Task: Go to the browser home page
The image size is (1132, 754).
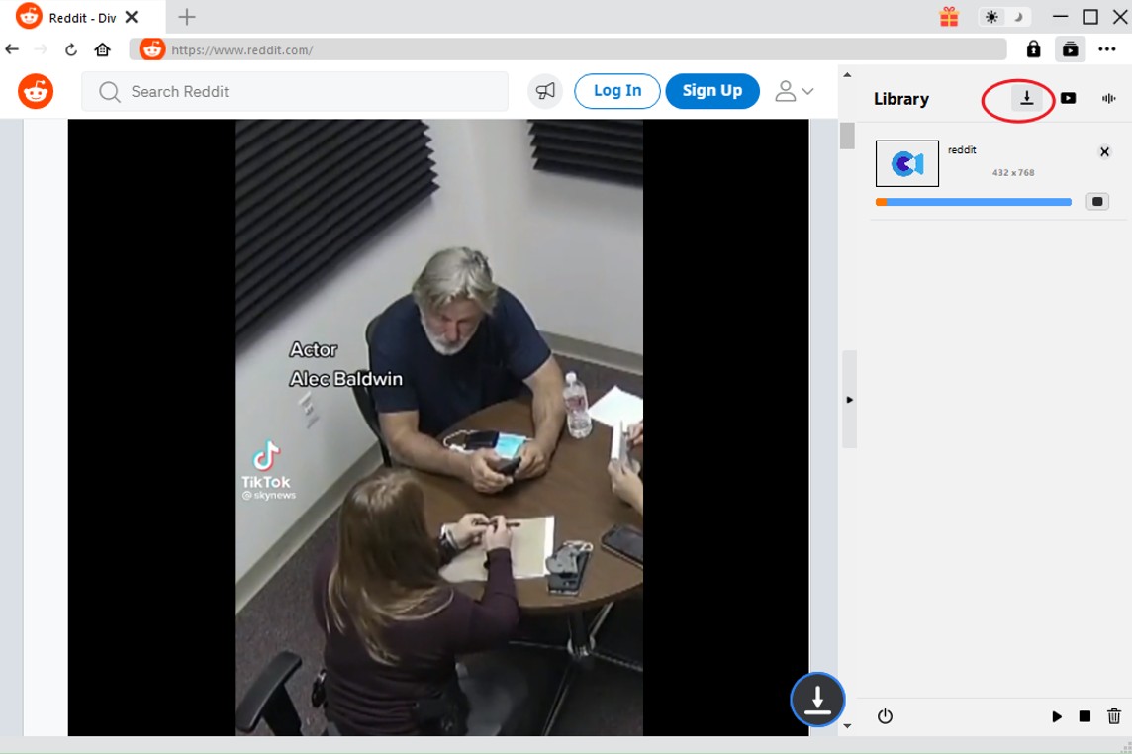Action: coord(103,49)
